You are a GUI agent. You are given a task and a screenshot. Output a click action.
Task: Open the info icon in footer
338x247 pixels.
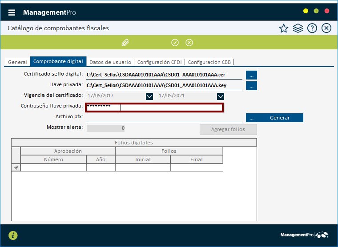pos(13,235)
